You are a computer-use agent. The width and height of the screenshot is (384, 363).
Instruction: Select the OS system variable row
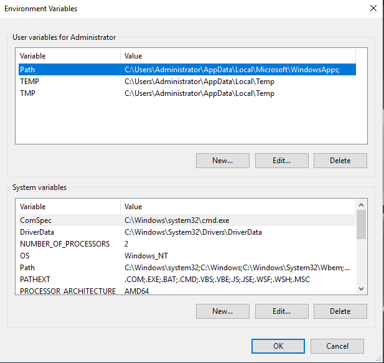pos(25,256)
